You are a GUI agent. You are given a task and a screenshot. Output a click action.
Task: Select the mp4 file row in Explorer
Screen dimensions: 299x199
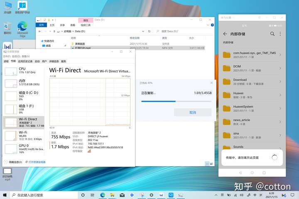coord(138,48)
